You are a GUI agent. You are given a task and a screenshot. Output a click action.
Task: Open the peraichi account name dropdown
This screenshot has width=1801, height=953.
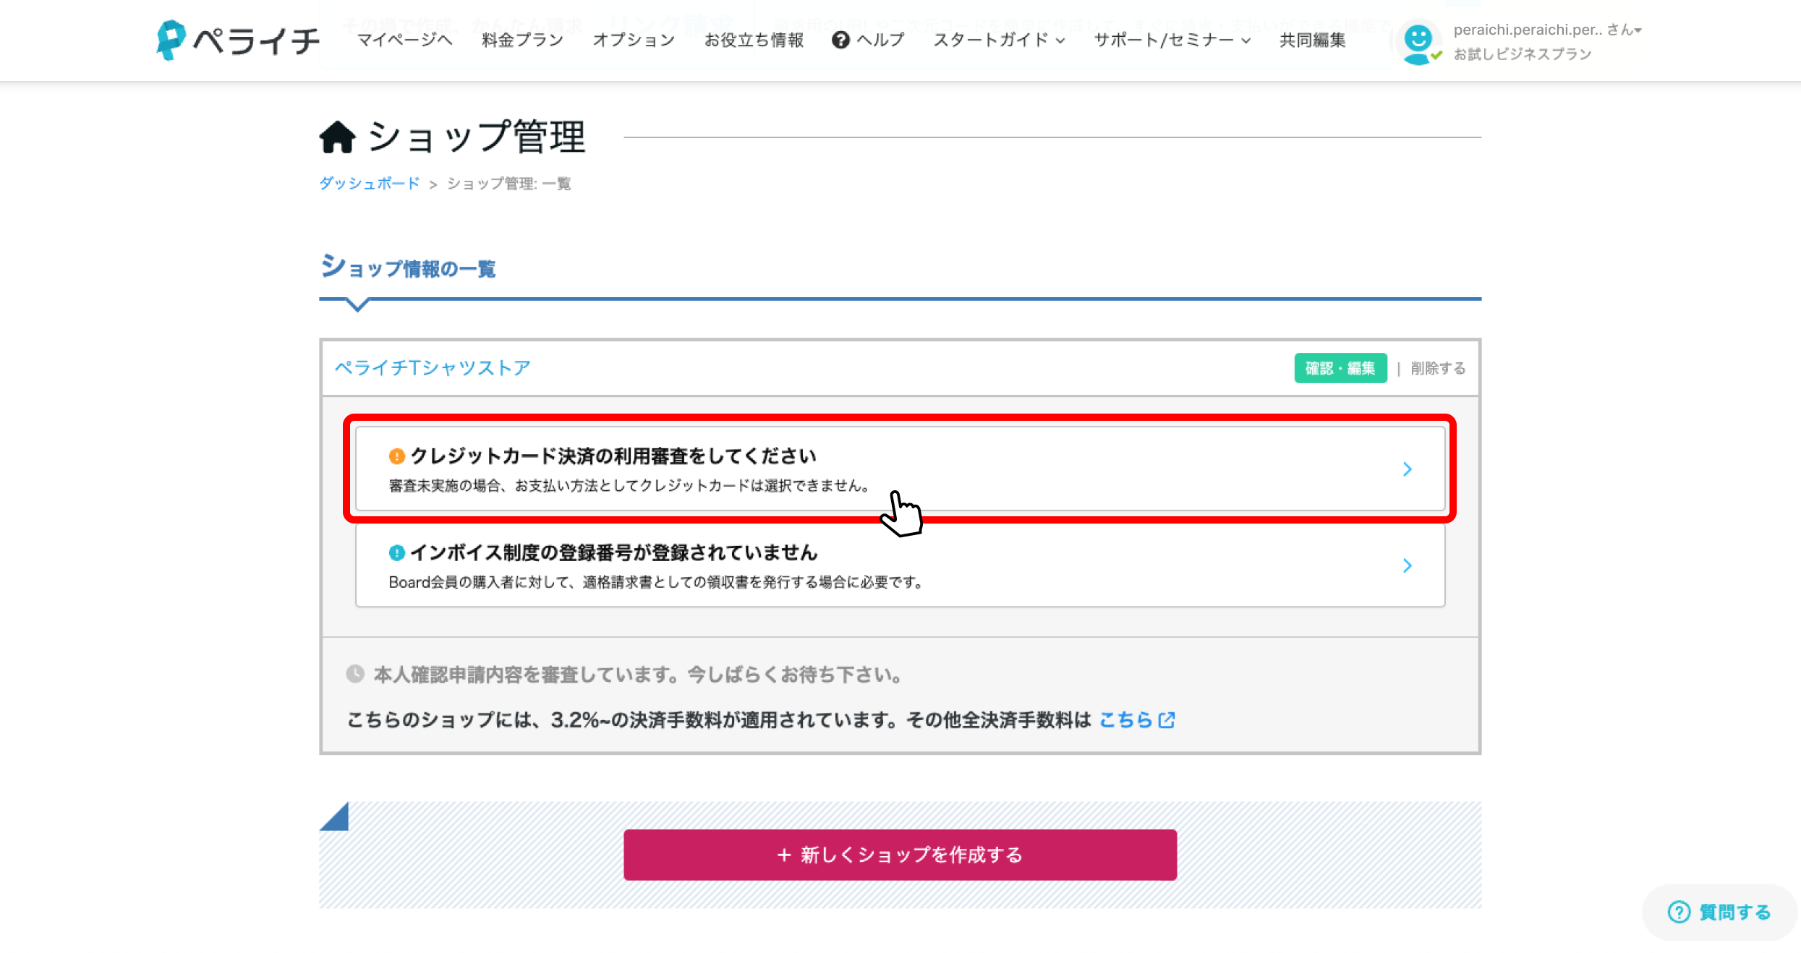coord(1547,30)
